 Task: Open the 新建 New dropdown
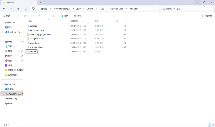point(7,16)
